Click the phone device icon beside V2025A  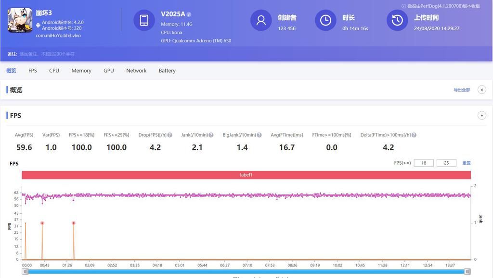(x=144, y=20)
